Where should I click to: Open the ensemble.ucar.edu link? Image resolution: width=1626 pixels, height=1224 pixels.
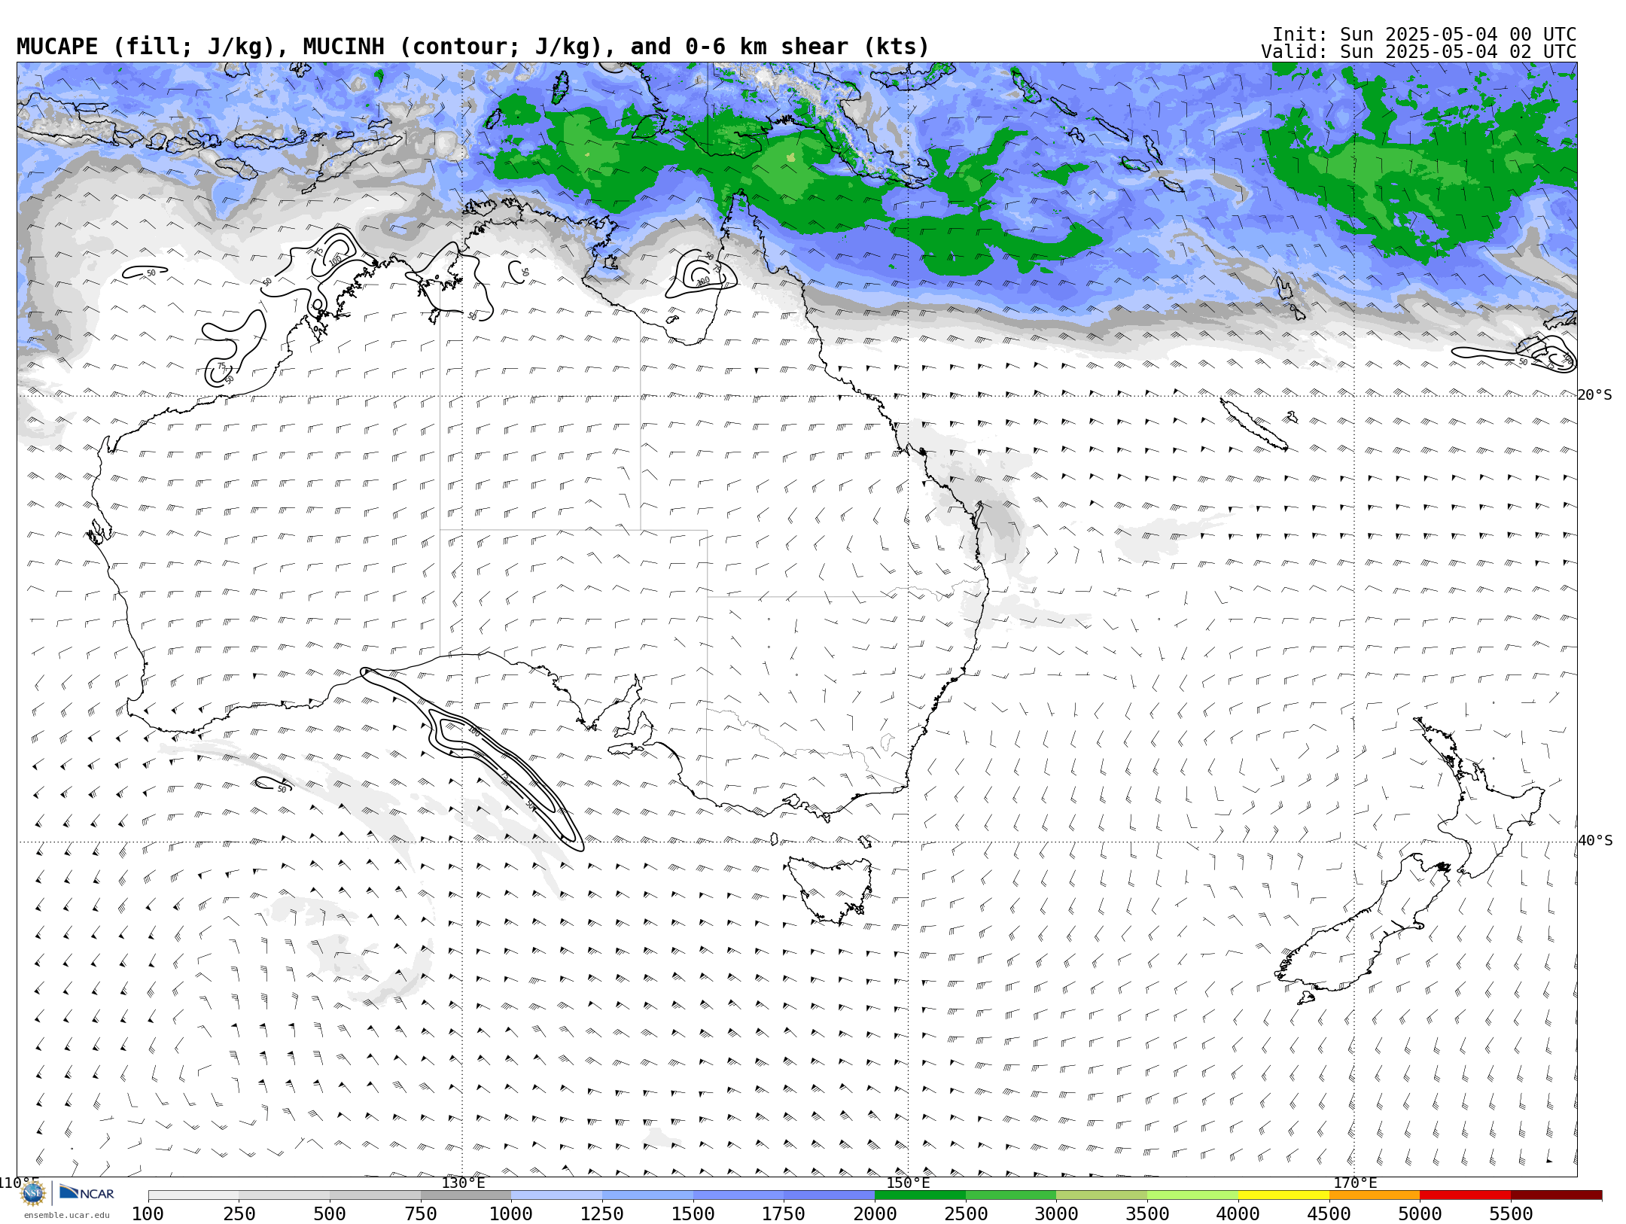point(66,1215)
